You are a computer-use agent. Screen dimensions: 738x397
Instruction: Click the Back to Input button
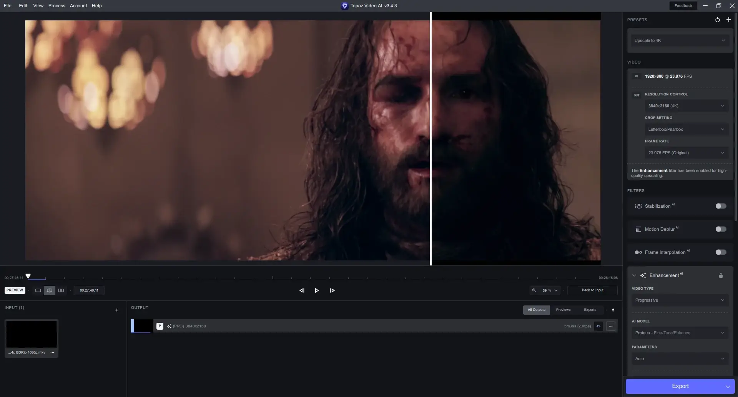pos(592,290)
